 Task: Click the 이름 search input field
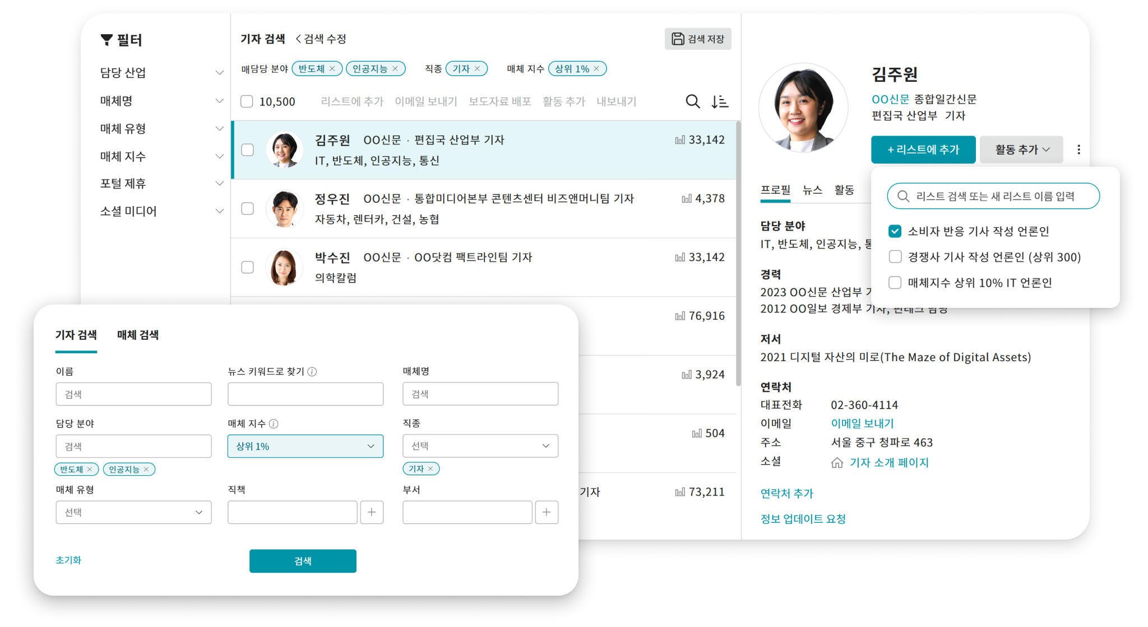coord(133,394)
